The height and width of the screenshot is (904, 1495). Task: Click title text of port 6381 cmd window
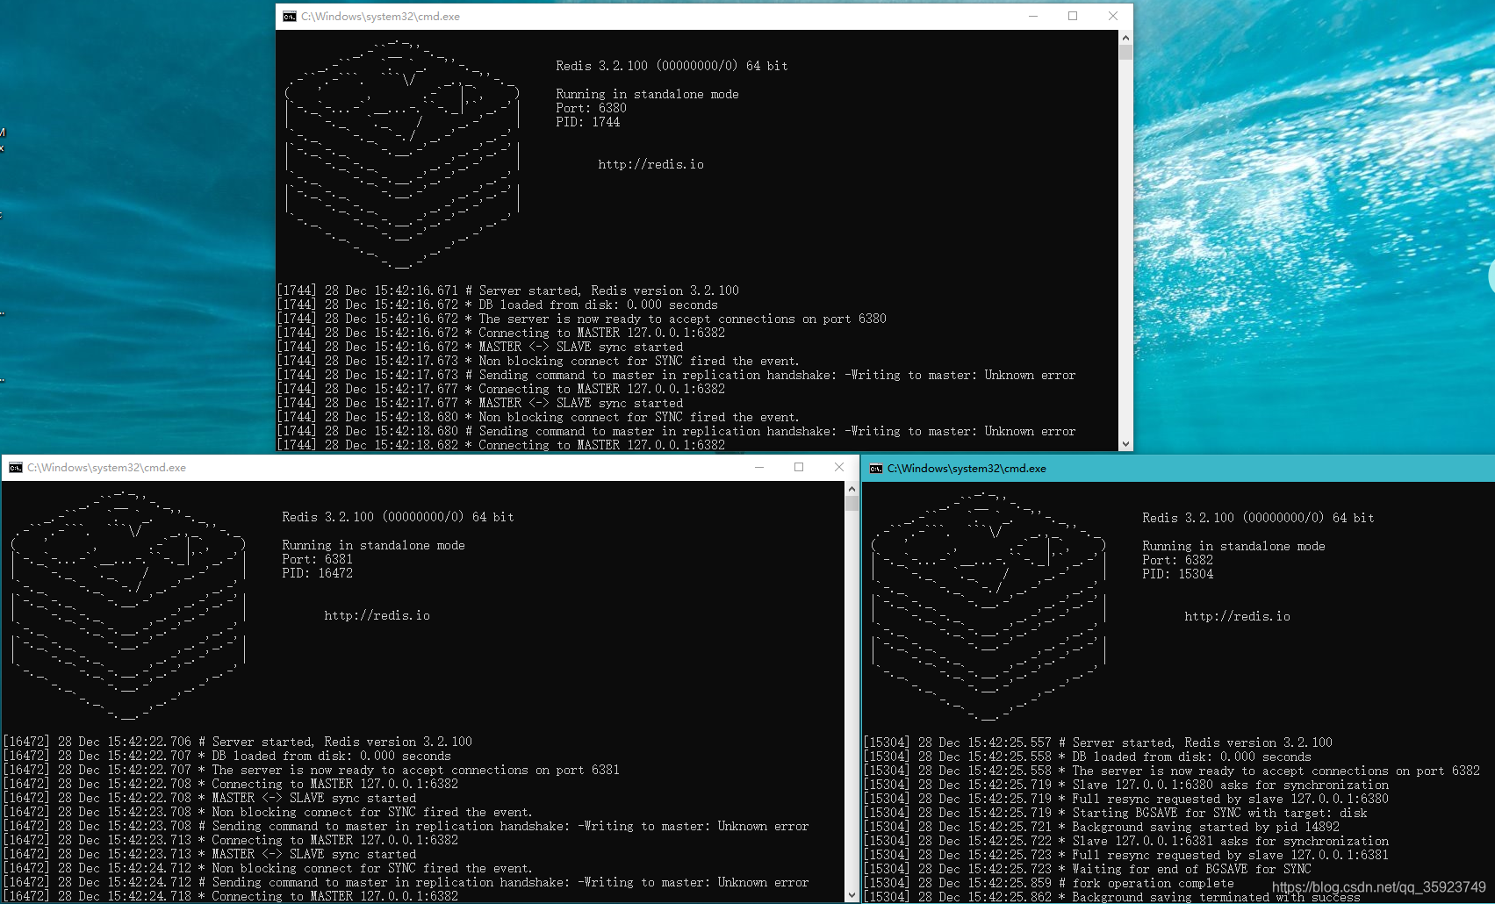pyautogui.click(x=106, y=468)
